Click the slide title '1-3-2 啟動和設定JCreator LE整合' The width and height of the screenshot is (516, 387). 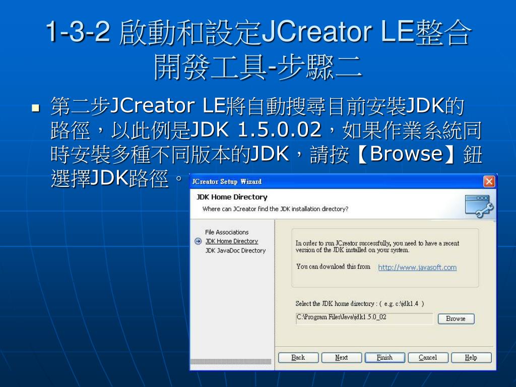pyautogui.click(x=259, y=32)
